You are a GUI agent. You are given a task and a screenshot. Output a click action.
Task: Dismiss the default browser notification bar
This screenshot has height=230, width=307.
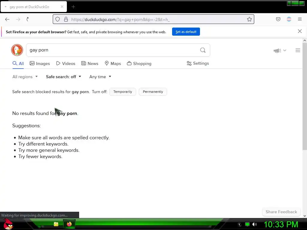tap(300, 31)
